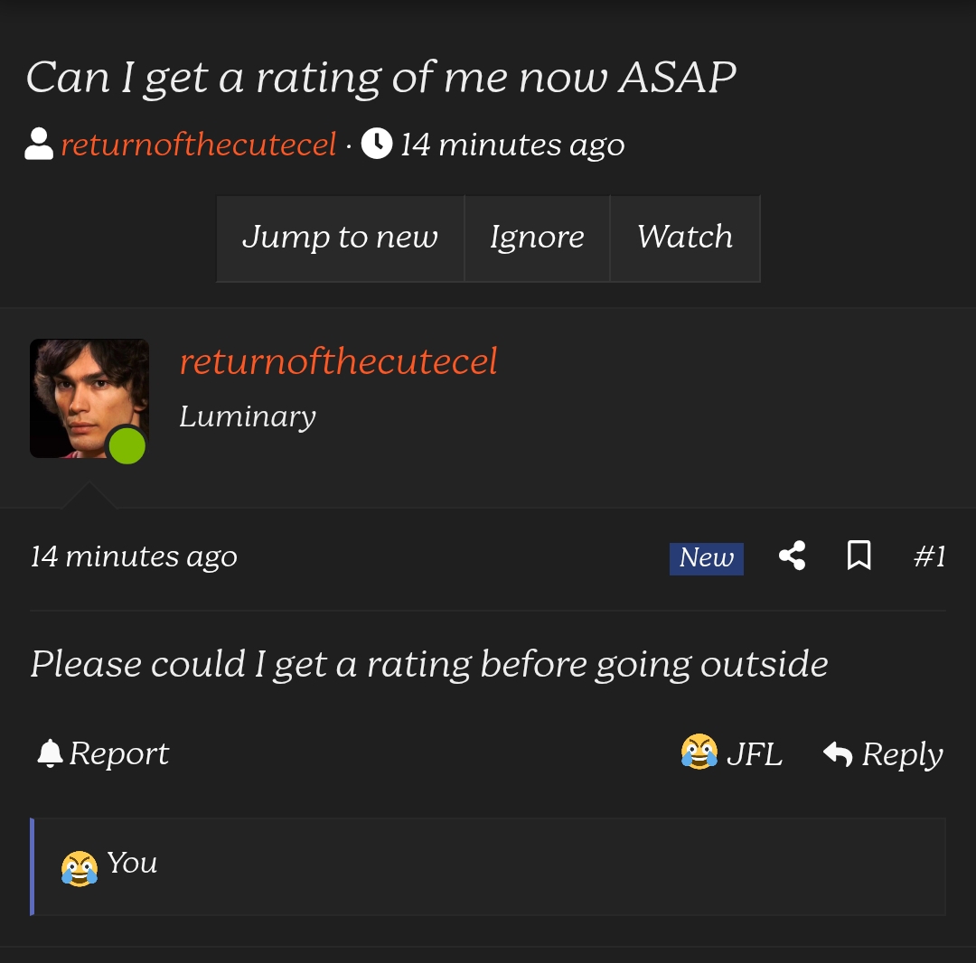976x963 pixels.
Task: Click the thread title text
Action: click(381, 78)
